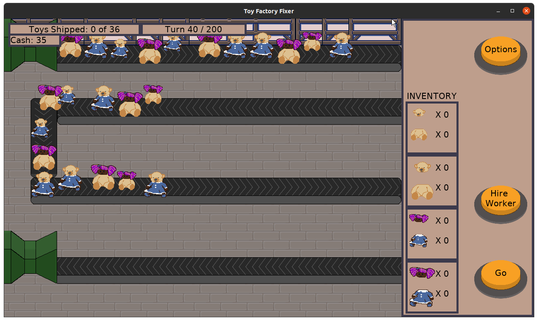Click the Toys Shipped: 0 of 36 counter
This screenshot has height=321, width=538.
[74, 29]
